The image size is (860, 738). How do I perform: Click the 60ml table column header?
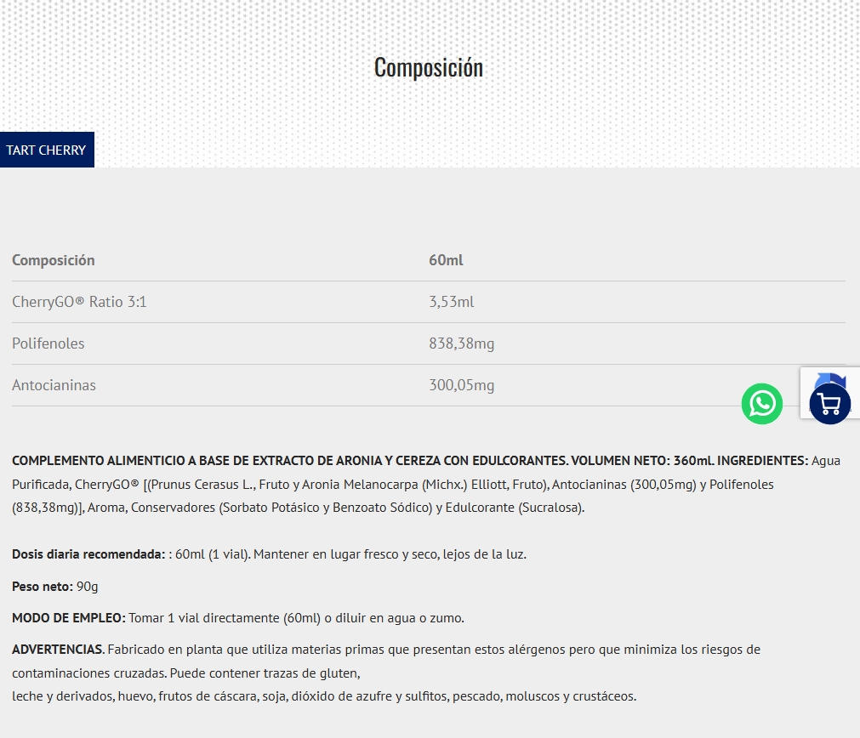click(446, 260)
